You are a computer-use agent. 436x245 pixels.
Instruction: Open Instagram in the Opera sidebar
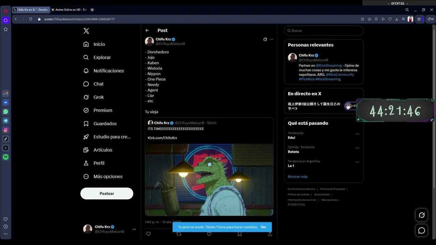(5, 130)
